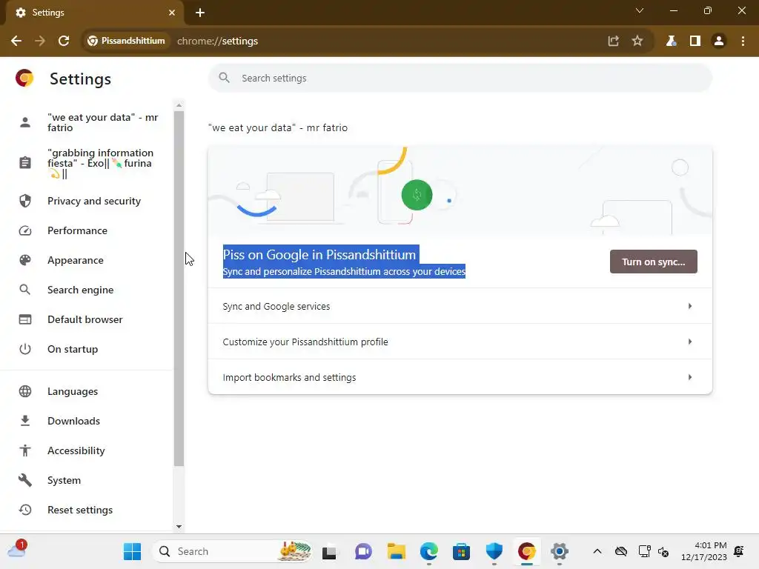
Task: Open Task View from the taskbar
Action: pos(330,551)
